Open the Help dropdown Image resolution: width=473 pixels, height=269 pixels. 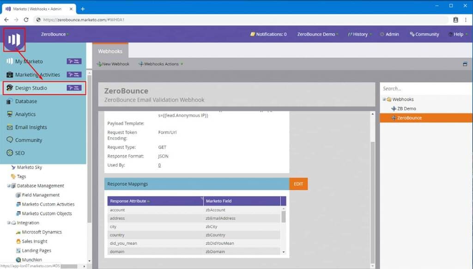coord(458,34)
